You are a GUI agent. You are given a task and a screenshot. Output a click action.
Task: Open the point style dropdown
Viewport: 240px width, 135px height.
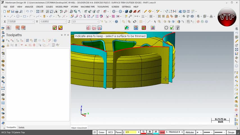tap(201, 132)
